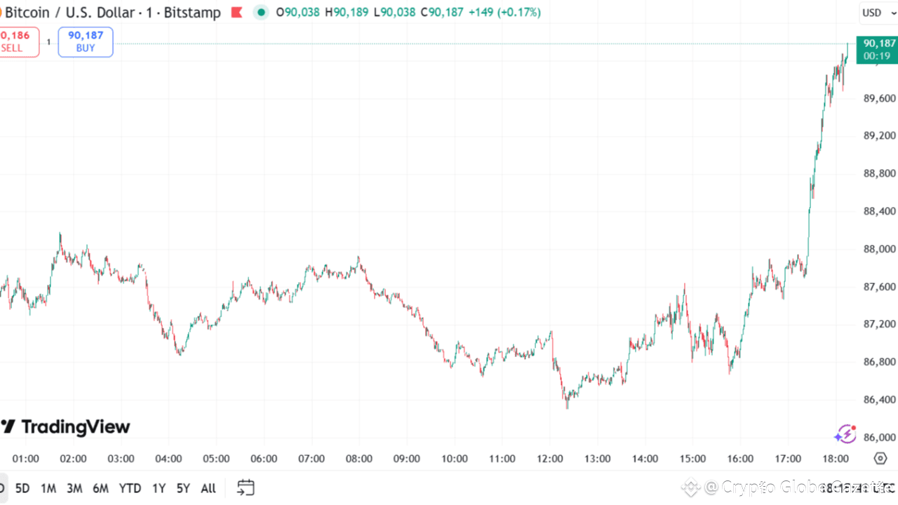Open the 'Go to date' calendar icon
Image resolution: width=898 pixels, height=505 pixels.
(x=246, y=487)
